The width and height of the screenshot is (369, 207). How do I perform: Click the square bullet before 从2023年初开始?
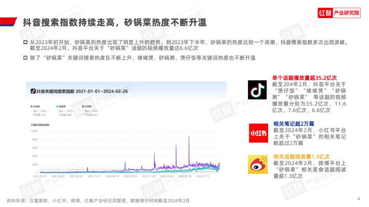point(25,43)
